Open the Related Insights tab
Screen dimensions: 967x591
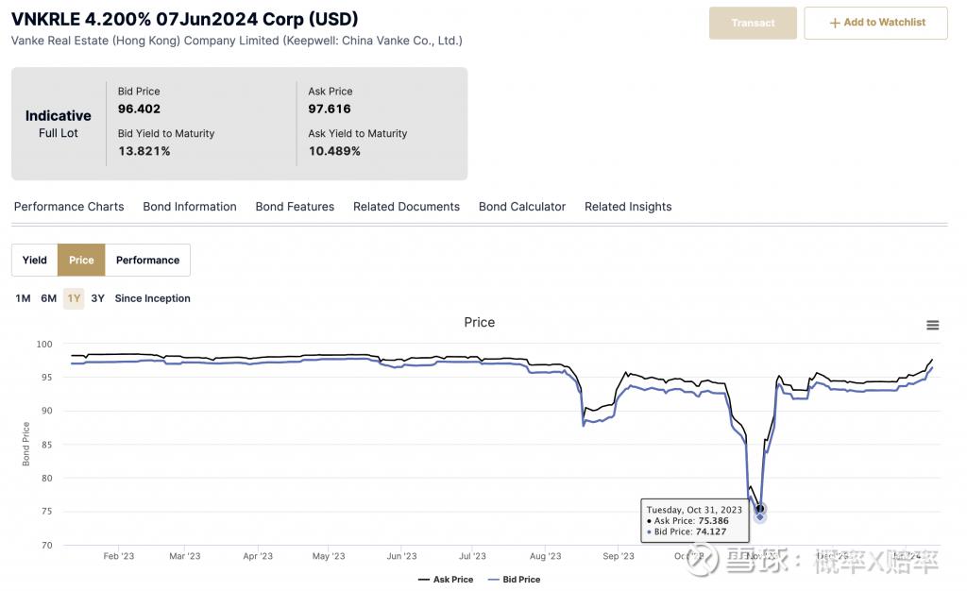(x=628, y=207)
